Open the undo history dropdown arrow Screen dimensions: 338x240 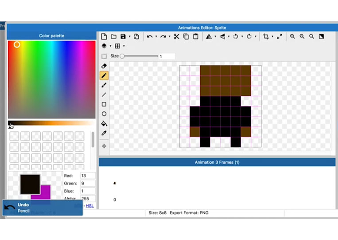(x=156, y=36)
